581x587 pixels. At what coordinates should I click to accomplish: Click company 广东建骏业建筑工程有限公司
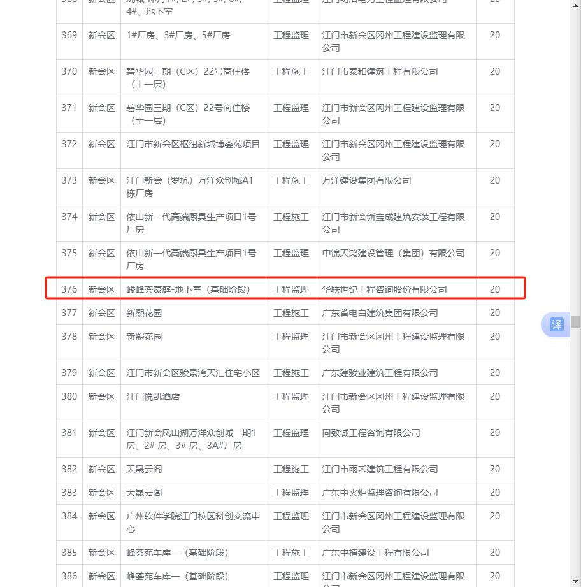click(380, 372)
